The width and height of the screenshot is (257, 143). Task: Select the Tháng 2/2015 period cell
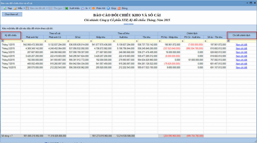click(11, 48)
